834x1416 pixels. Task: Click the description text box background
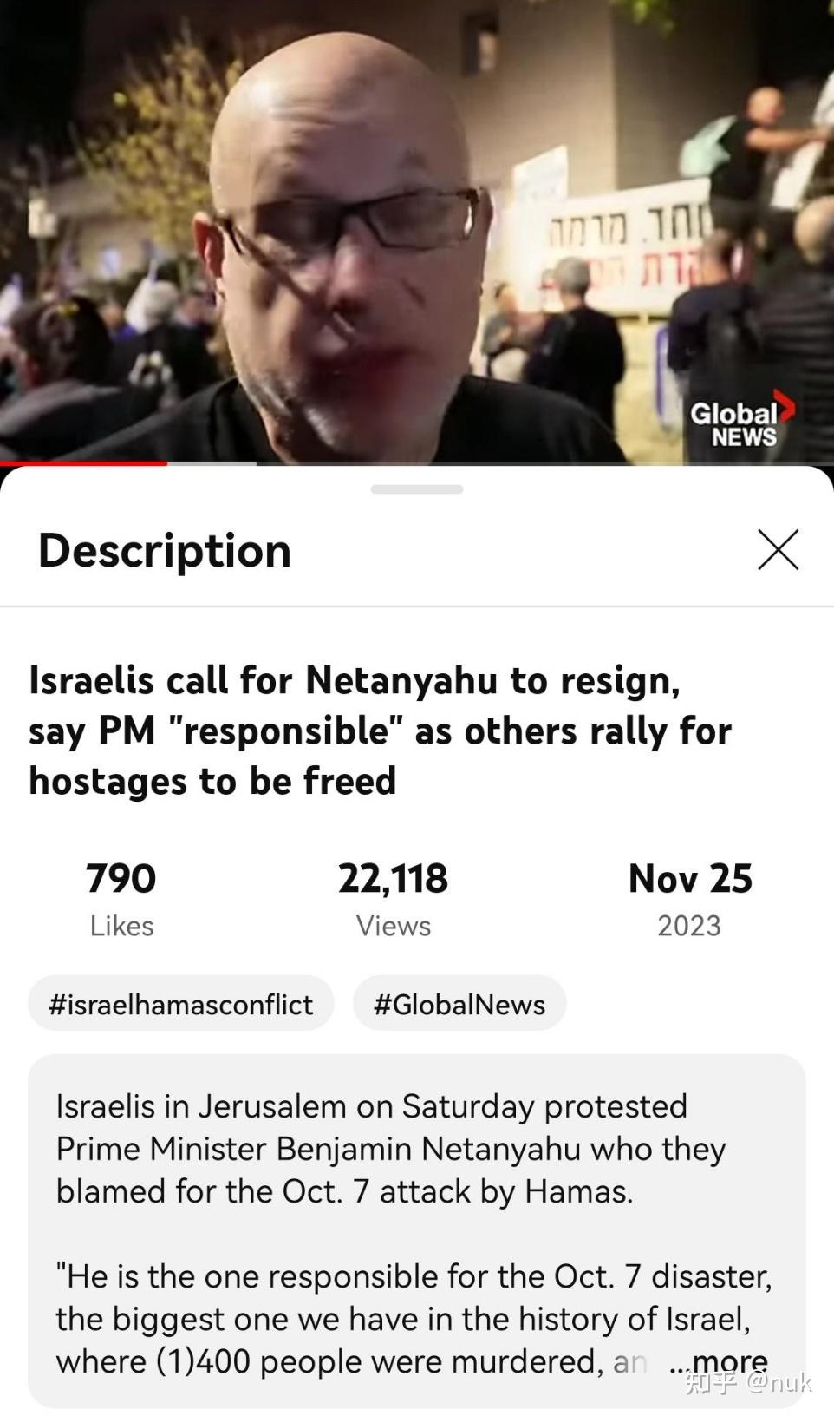tap(417, 1231)
